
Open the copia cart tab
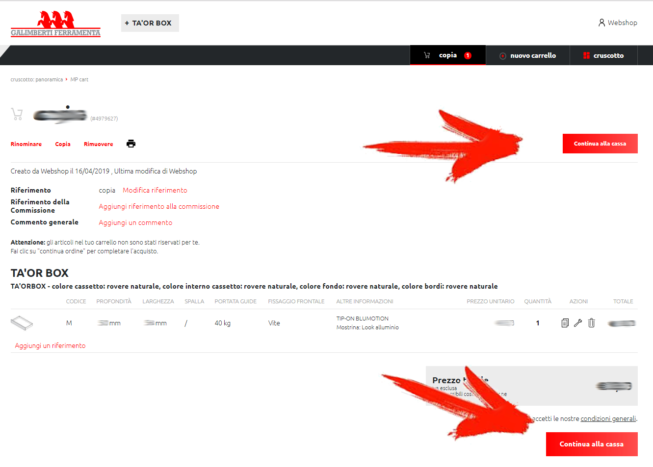[447, 55]
